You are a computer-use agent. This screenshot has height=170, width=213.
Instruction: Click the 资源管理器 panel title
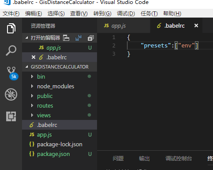(x=43, y=26)
